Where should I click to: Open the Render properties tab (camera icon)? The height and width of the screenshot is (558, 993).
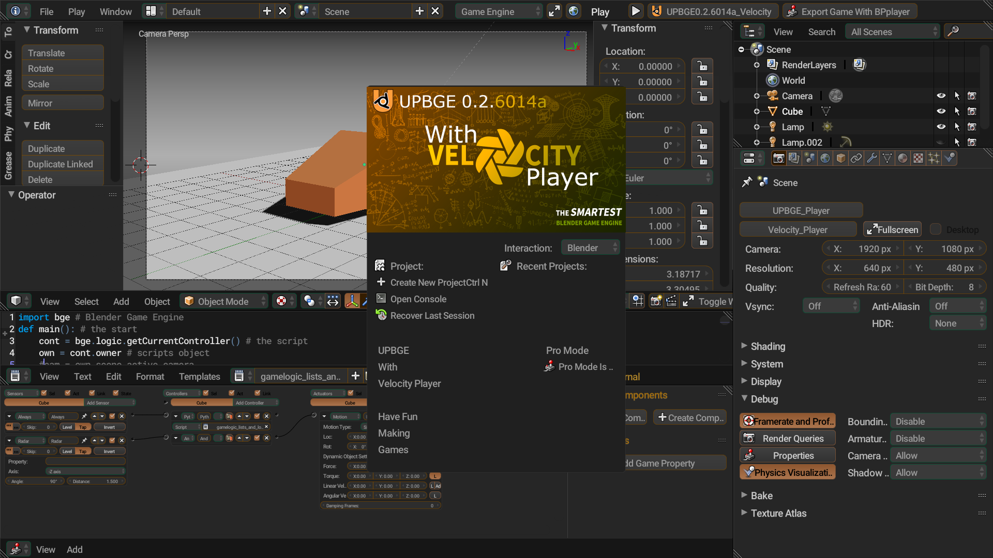coord(778,159)
